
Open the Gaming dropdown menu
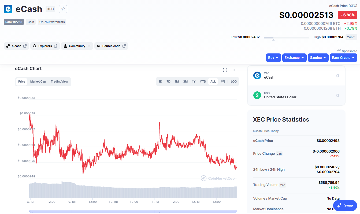(318, 58)
